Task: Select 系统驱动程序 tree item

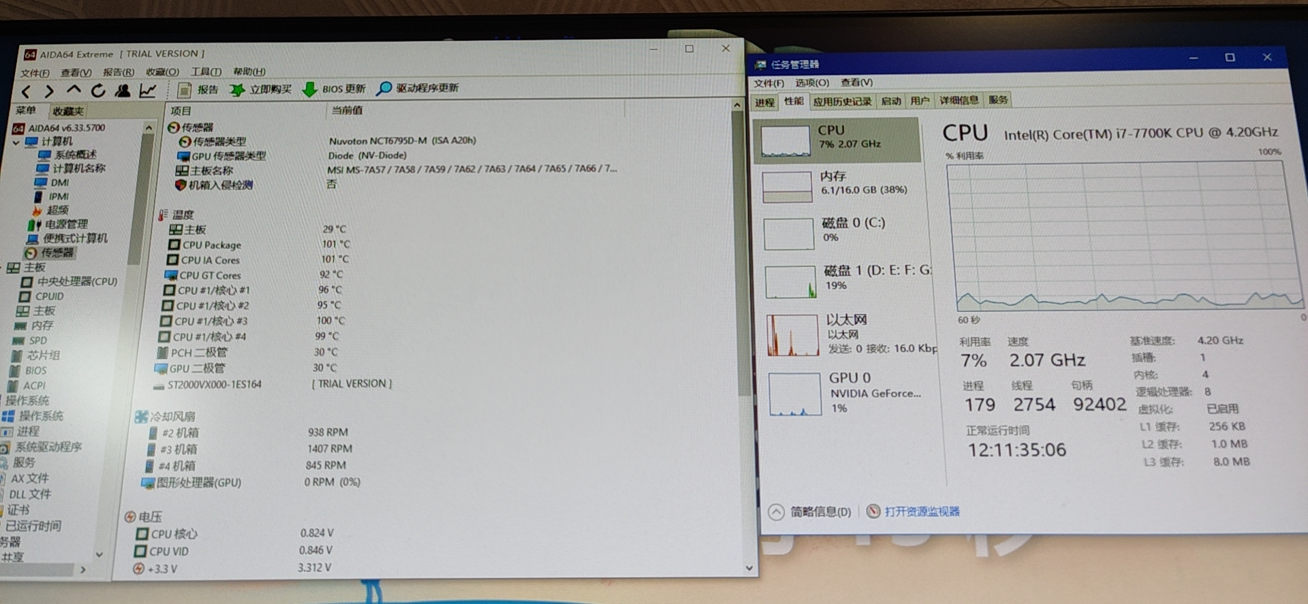Action: coord(41,447)
